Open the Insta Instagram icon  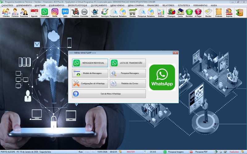[x=55, y=13]
